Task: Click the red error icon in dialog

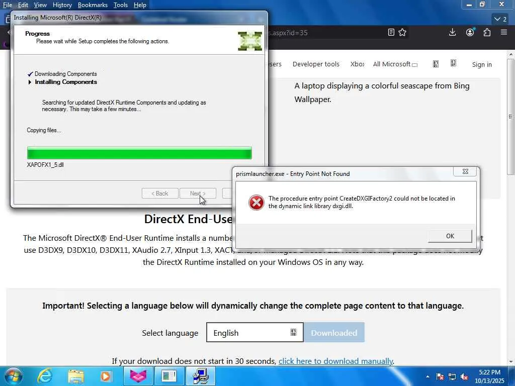Action: 256,203
